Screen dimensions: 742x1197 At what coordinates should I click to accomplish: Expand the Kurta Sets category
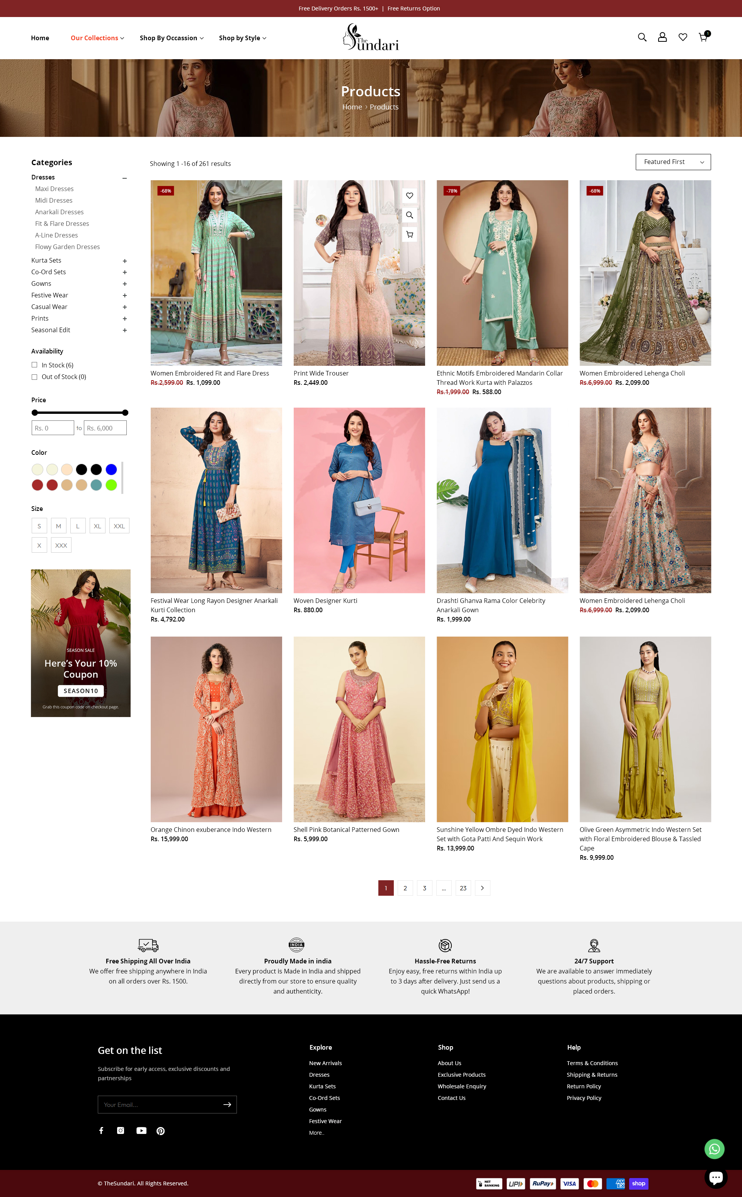(x=125, y=261)
